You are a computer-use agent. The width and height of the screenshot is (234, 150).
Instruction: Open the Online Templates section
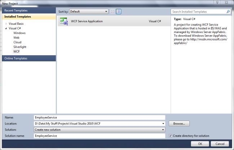point(29,58)
